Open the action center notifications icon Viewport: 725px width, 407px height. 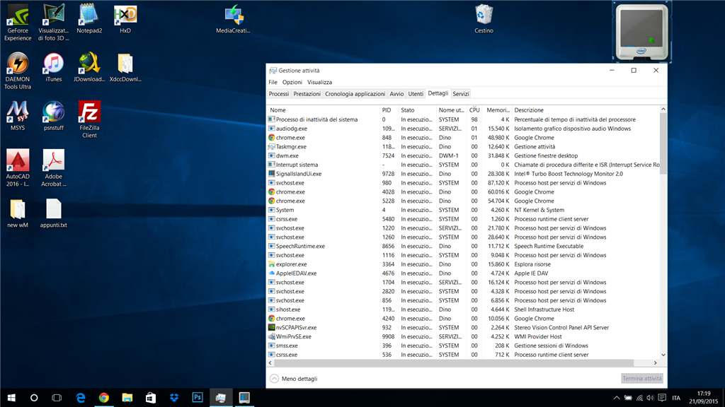pos(662,398)
